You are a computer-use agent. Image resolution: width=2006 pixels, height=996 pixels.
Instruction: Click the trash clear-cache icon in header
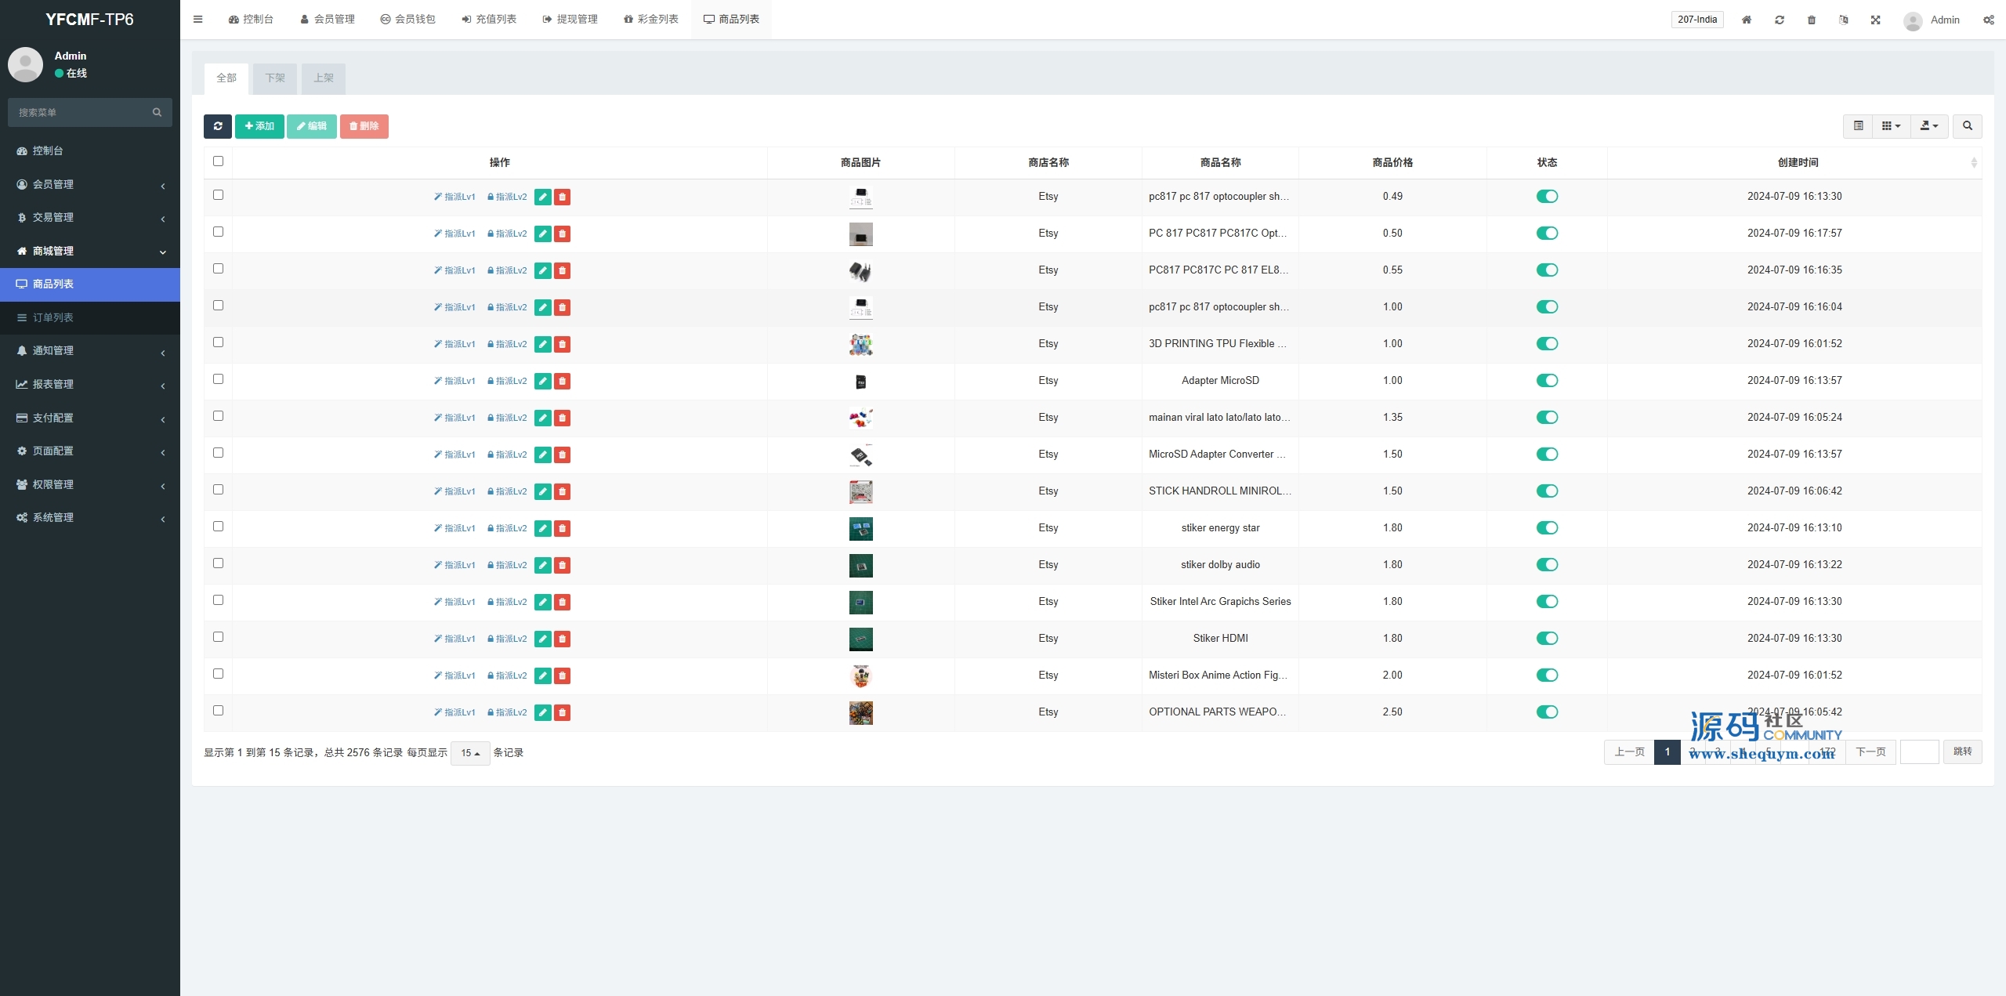(x=1811, y=20)
